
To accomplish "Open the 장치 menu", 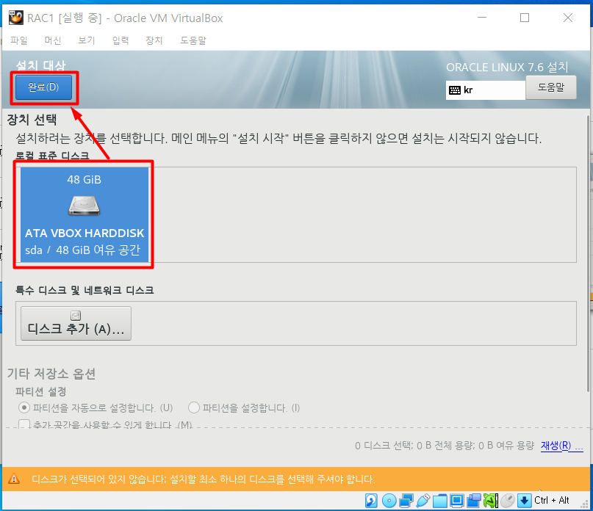I will pos(154,40).
